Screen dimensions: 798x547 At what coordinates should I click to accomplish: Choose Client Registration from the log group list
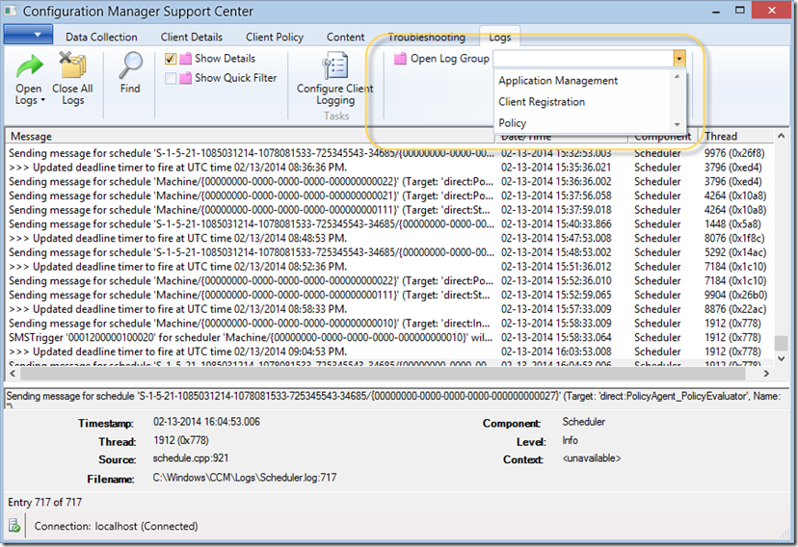[542, 102]
